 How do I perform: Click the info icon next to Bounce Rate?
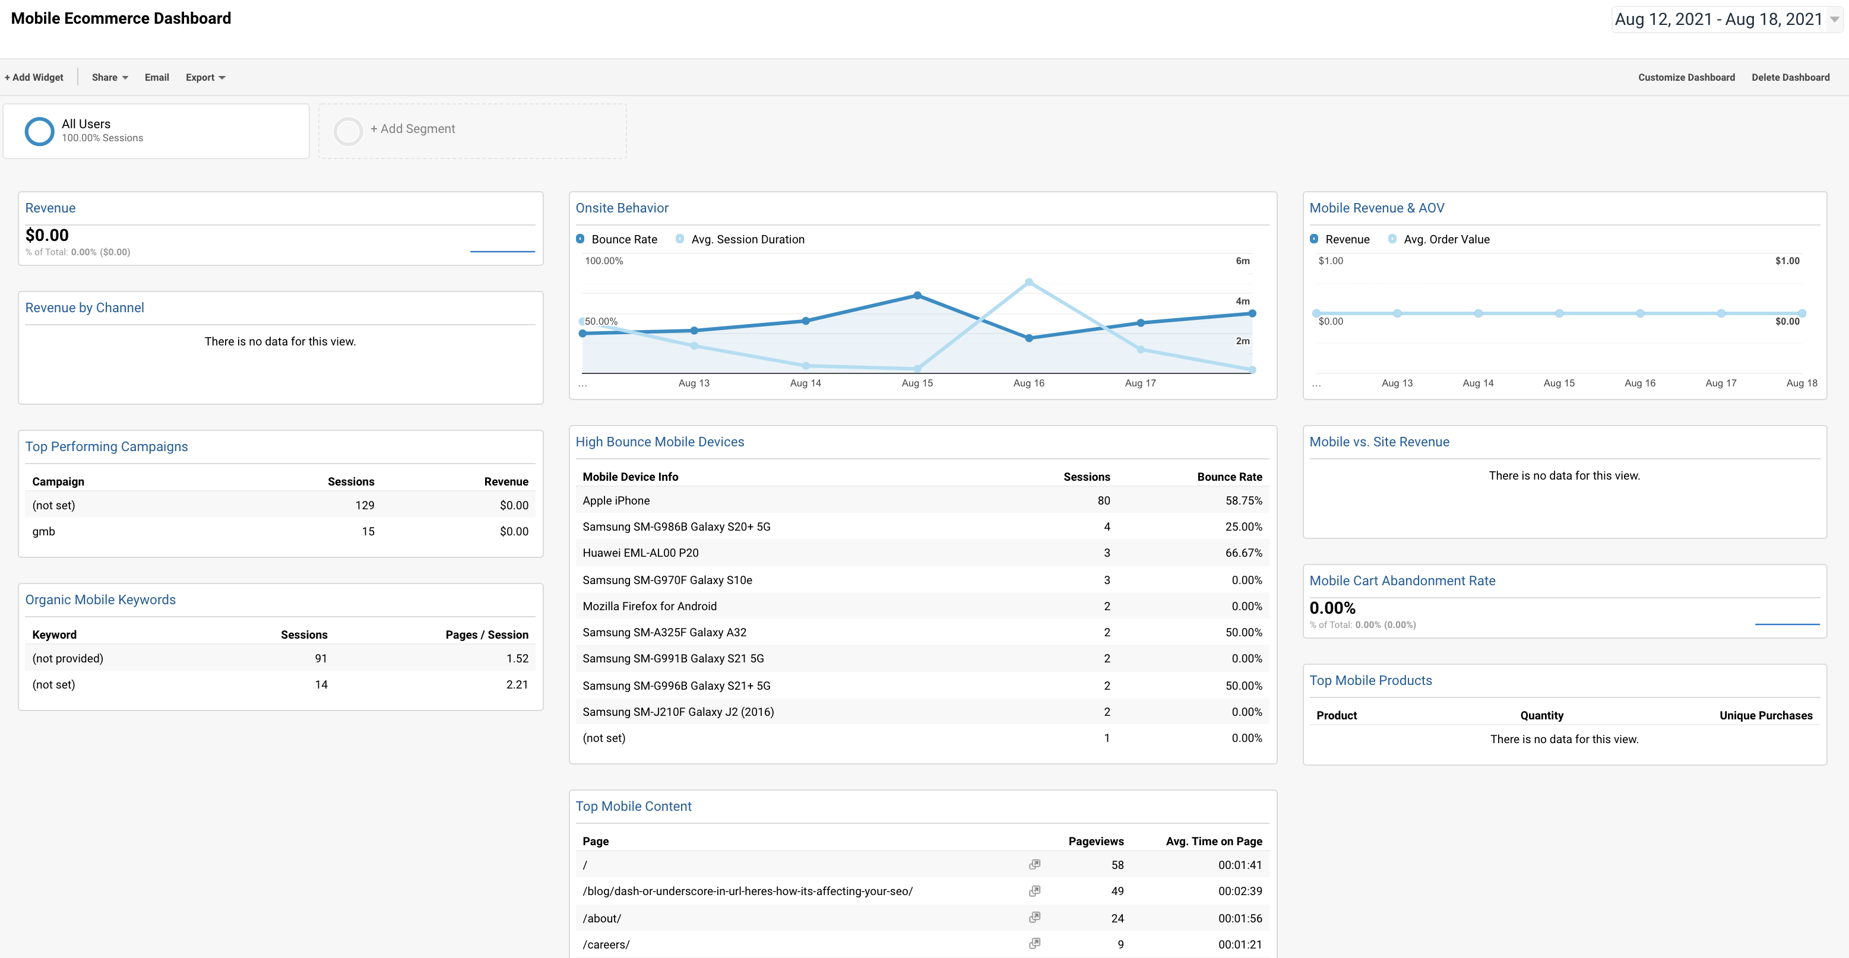pyautogui.click(x=580, y=239)
